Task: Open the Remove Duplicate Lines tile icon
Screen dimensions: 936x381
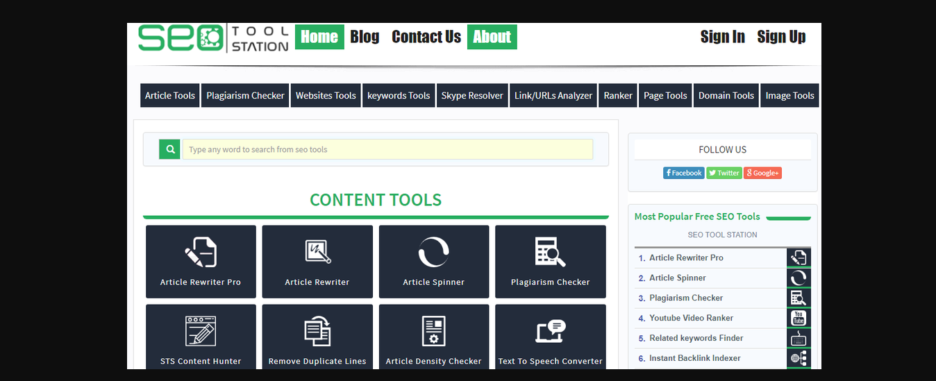Action: [x=317, y=331]
